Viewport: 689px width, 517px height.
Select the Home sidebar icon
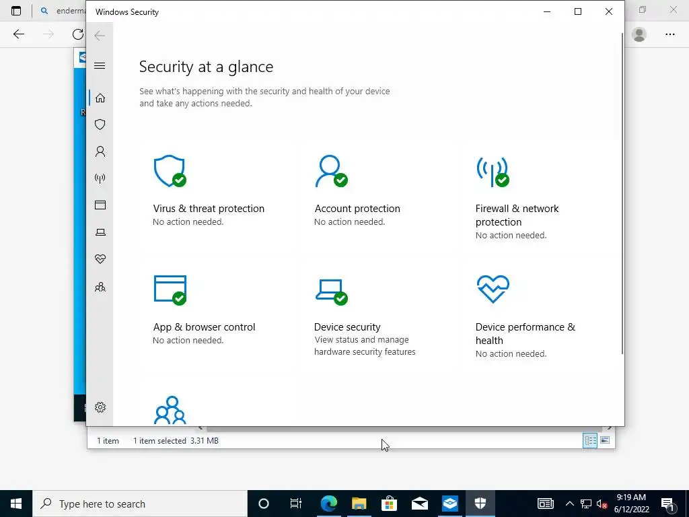[x=100, y=98]
